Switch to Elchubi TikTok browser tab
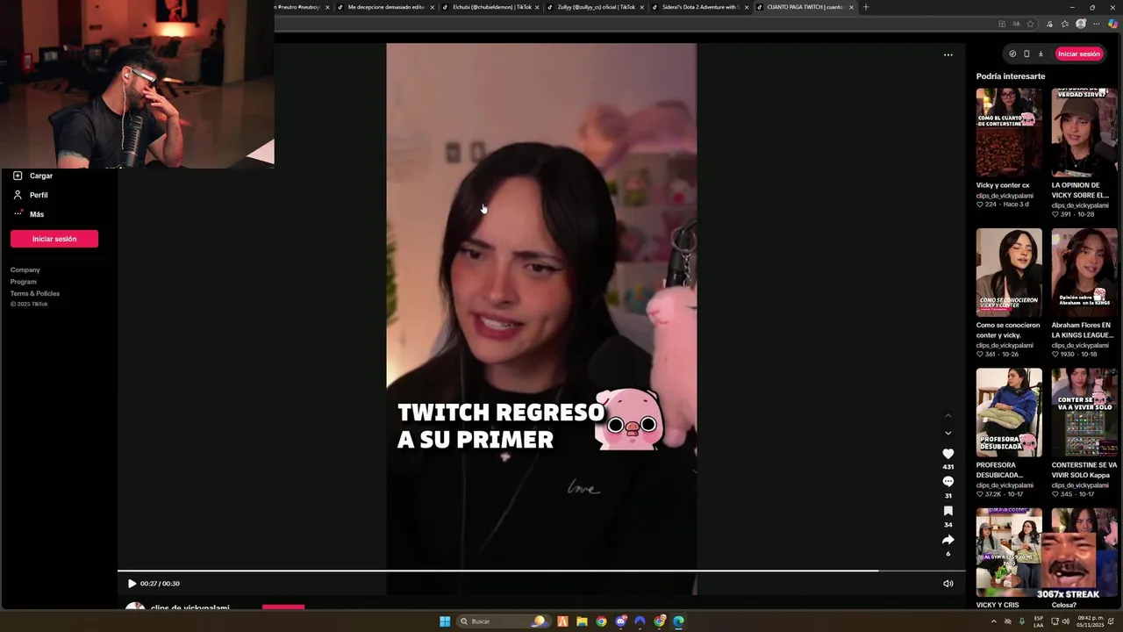Image resolution: width=1123 pixels, height=632 pixels. coord(491,7)
